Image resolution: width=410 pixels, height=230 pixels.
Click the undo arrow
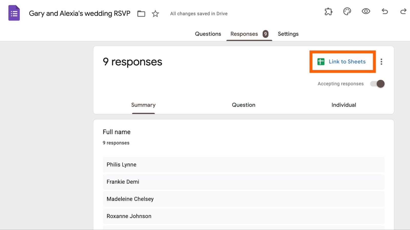(385, 11)
